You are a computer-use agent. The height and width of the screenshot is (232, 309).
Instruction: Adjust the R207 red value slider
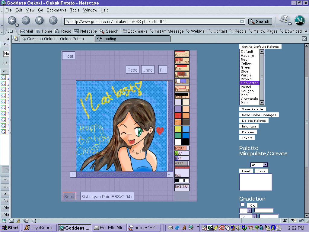(182, 148)
